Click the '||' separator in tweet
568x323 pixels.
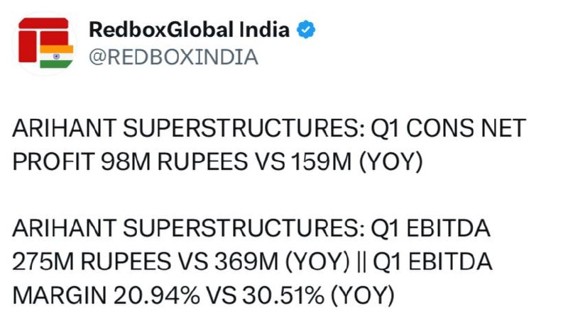coord(361,262)
